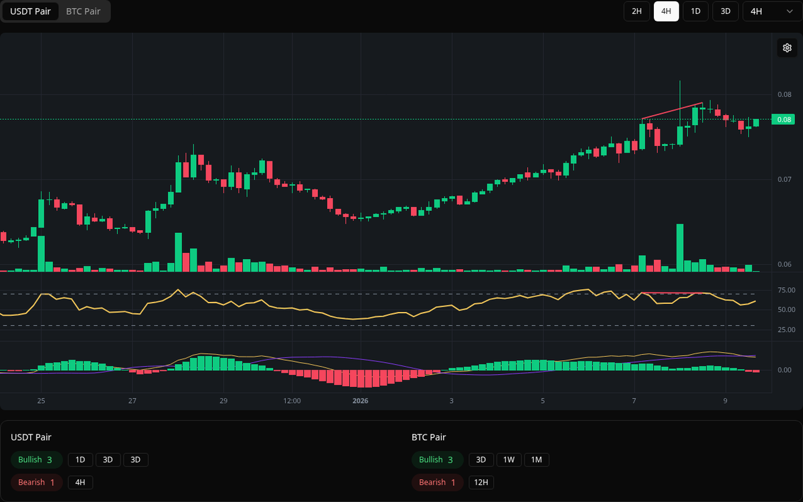Screen dimensions: 803x502
Task: Click the active 4H timeframe button
Action: pos(666,11)
